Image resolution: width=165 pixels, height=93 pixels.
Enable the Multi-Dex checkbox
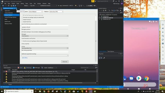(22, 22)
